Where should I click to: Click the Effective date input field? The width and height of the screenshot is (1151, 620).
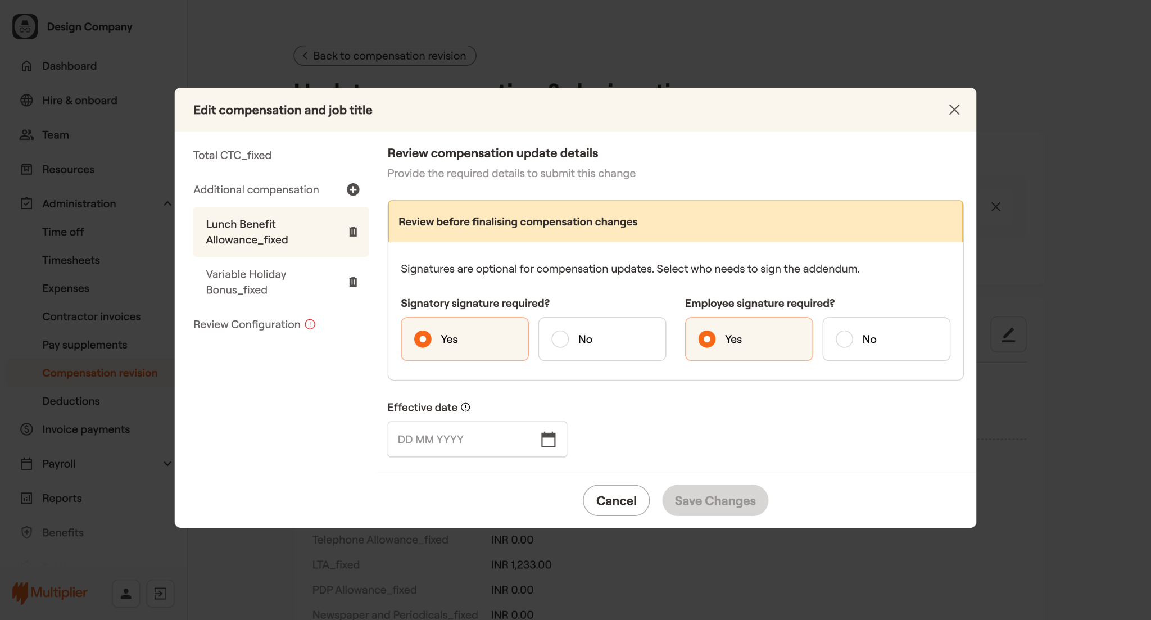(x=461, y=439)
